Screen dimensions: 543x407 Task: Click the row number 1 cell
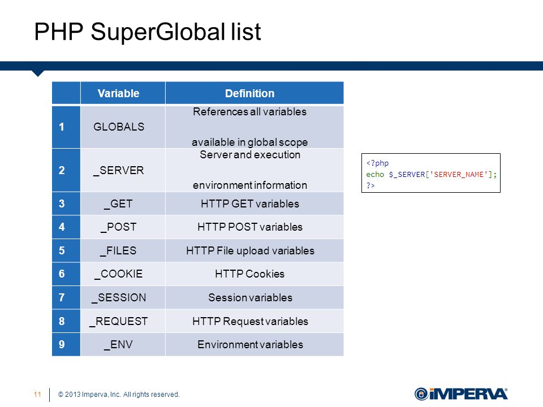tap(66, 127)
